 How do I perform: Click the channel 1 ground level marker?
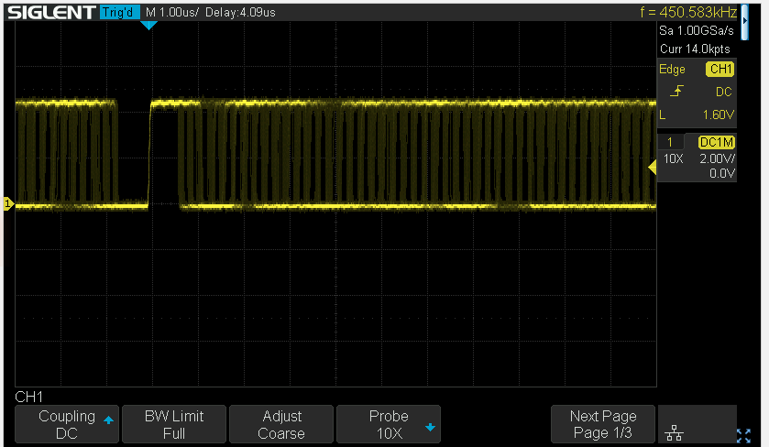(8, 203)
